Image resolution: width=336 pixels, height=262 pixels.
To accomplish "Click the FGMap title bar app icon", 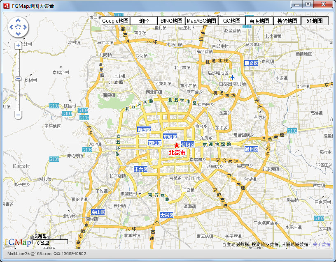I will 7,6.
